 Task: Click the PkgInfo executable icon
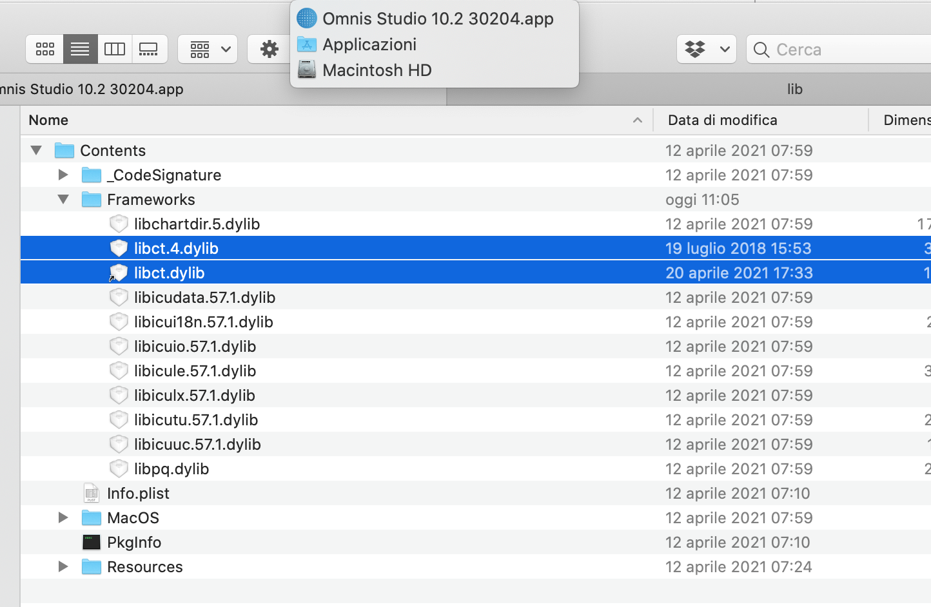92,542
